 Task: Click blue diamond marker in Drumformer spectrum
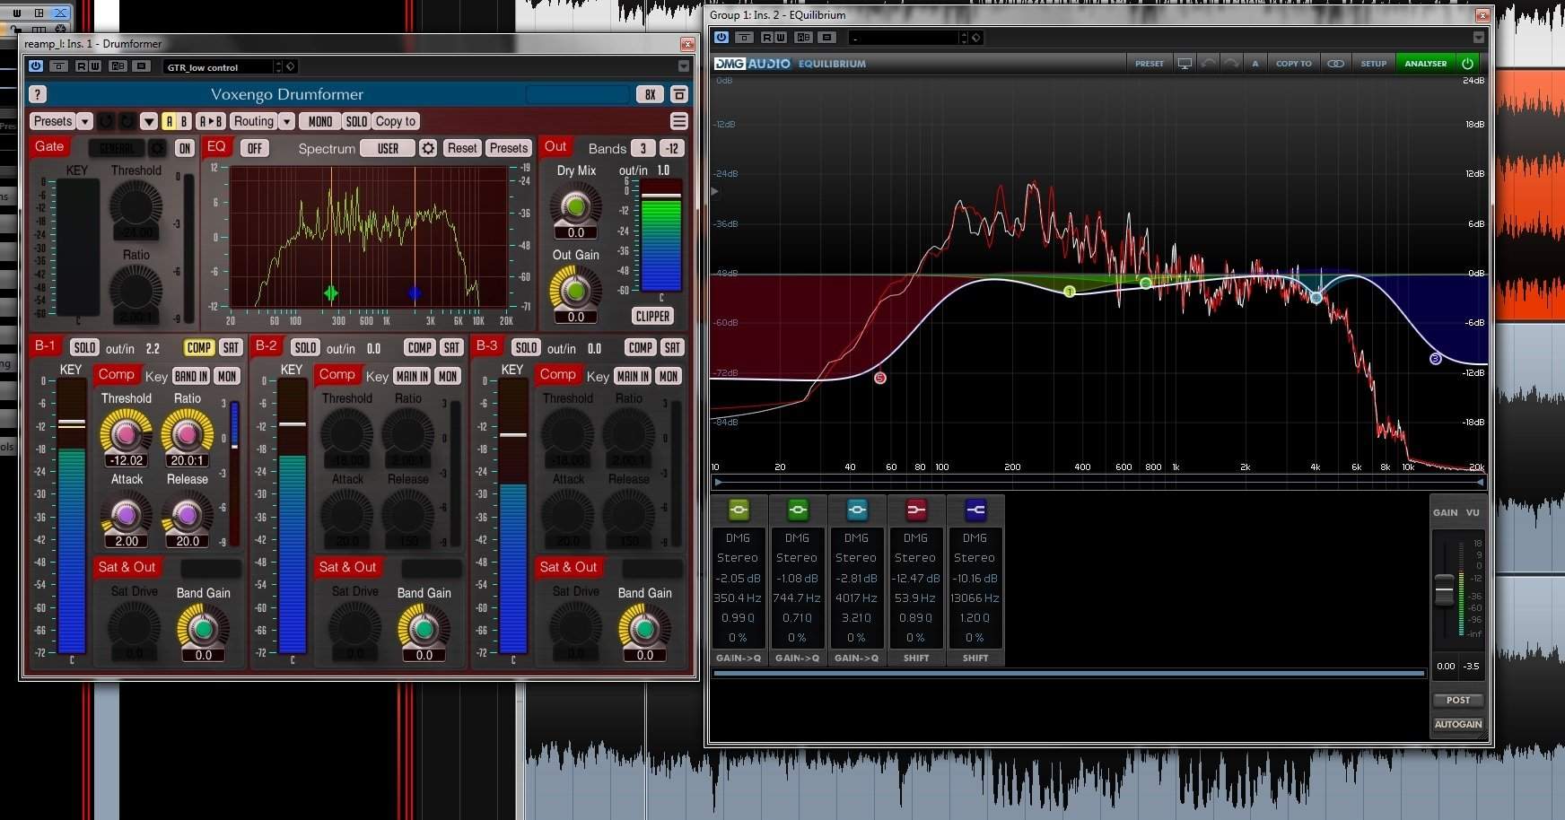tap(415, 292)
